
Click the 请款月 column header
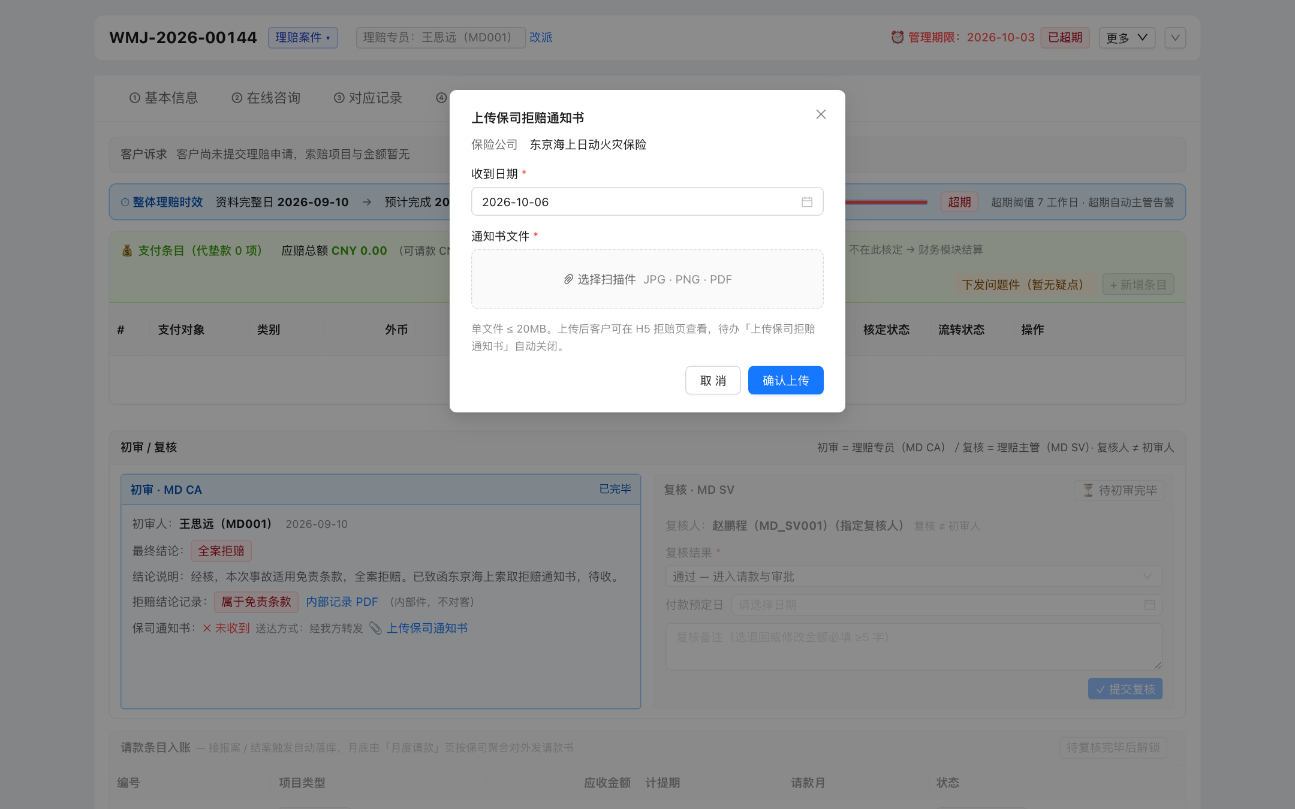(808, 783)
